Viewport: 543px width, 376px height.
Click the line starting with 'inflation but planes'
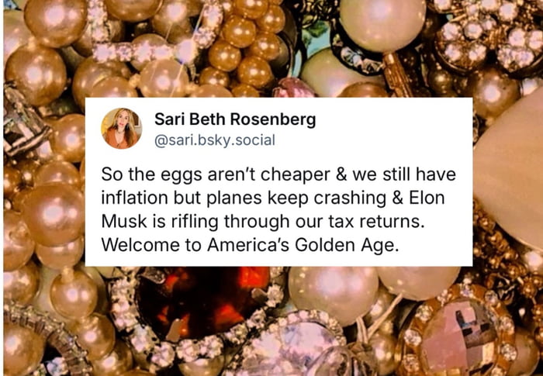click(x=273, y=198)
